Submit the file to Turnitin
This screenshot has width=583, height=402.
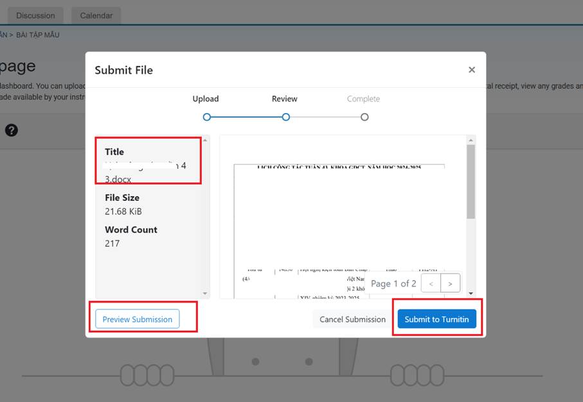[436, 319]
